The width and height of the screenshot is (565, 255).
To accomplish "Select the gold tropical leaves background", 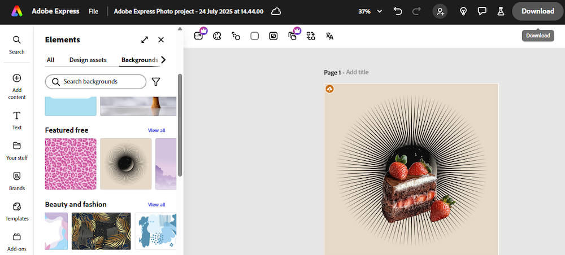I will click(101, 231).
